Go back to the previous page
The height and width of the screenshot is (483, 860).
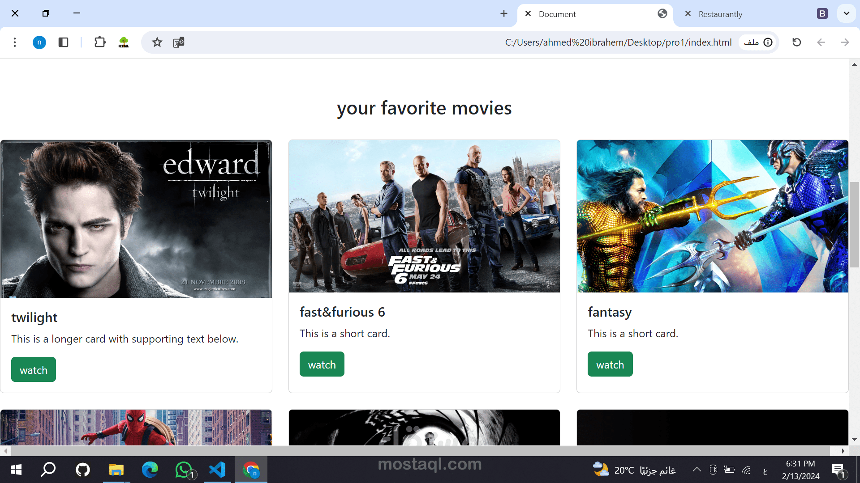click(x=821, y=42)
